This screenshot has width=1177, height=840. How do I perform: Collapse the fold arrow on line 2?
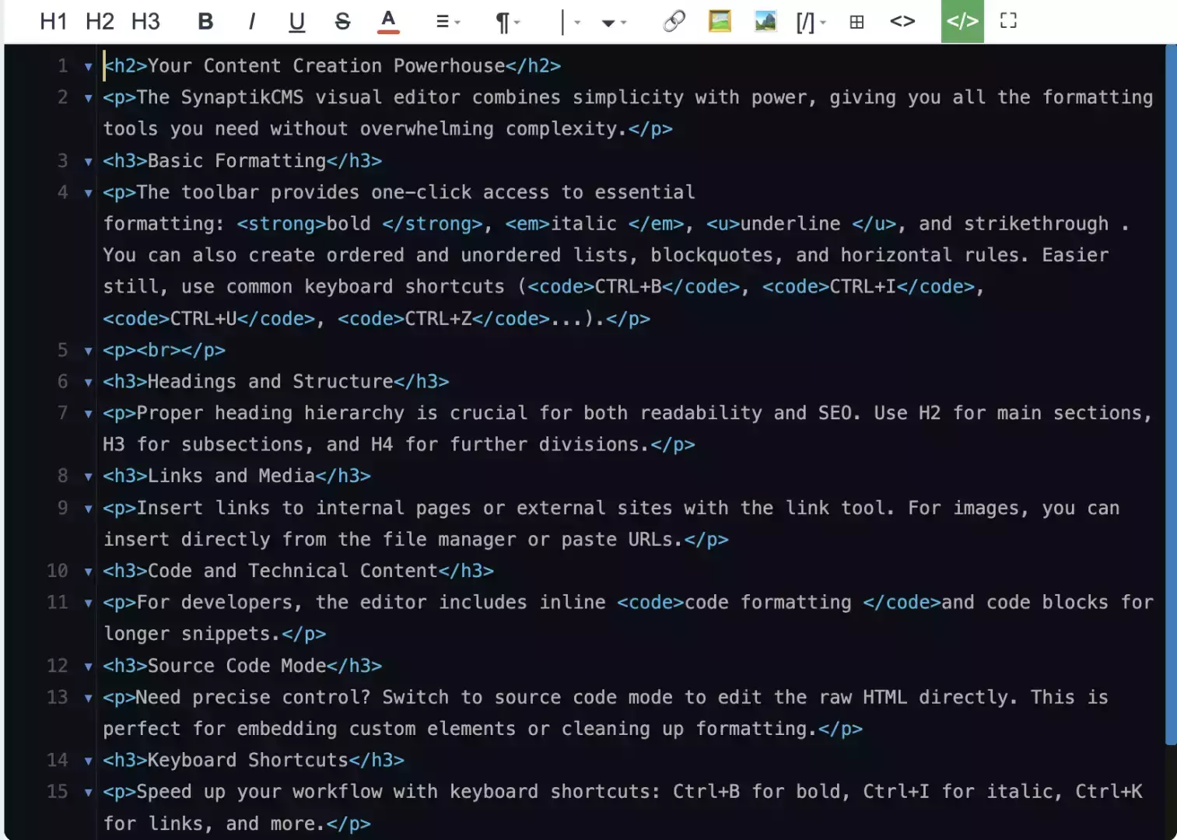(88, 98)
